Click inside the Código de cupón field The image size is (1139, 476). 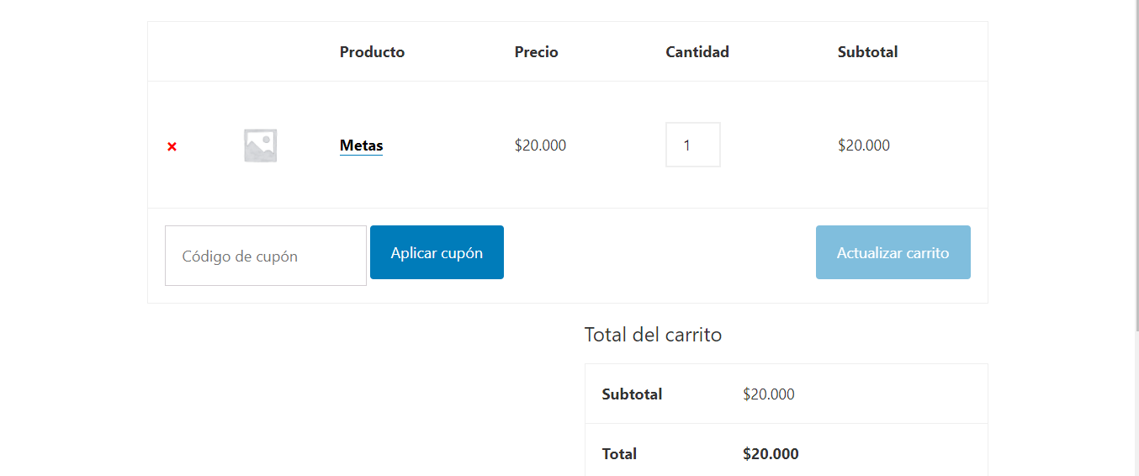click(266, 256)
